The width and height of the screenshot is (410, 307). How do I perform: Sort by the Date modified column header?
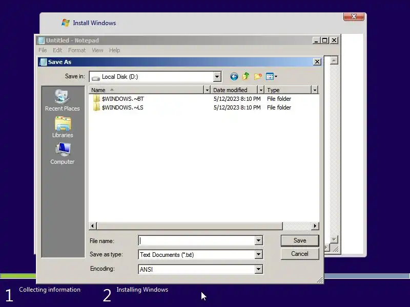pos(234,90)
